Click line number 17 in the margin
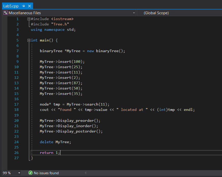This screenshot has width=222, height=177. pos(16,104)
